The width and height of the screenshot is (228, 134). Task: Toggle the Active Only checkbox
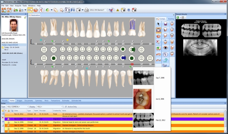pos(66,107)
